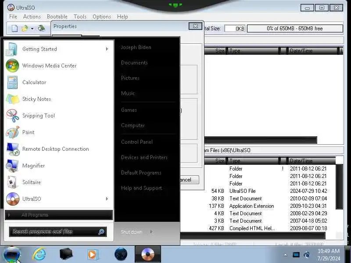This screenshot has width=351, height=263.
Task: Open the File menu
Action: pyautogui.click(x=13, y=17)
